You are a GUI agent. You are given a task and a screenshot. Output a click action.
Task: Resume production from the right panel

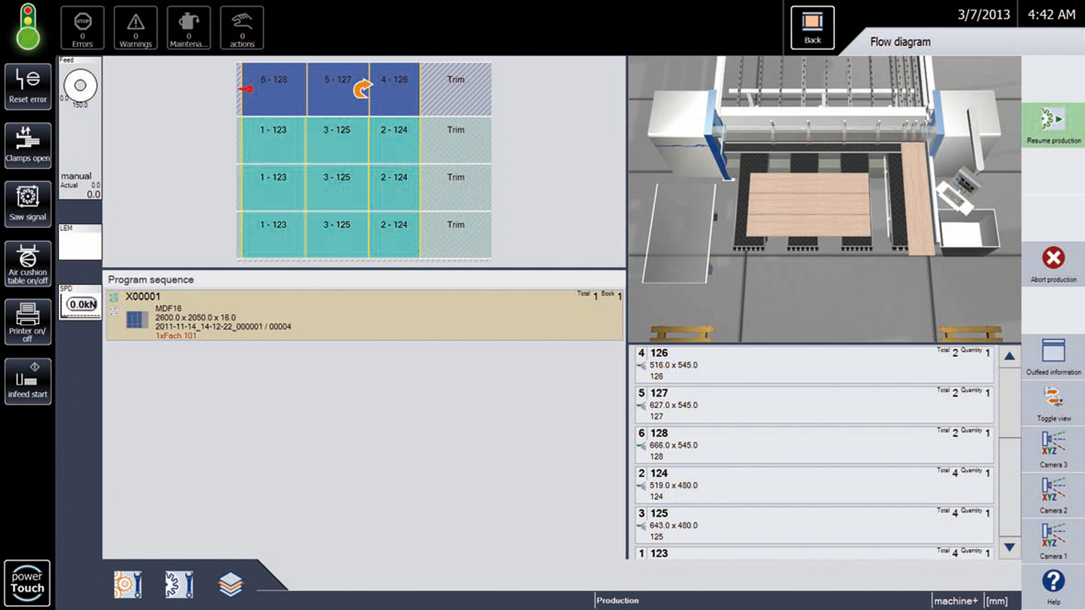[x=1053, y=125]
